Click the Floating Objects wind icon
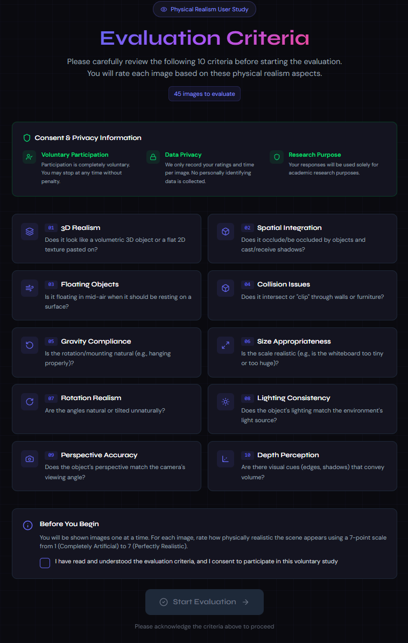This screenshot has width=408, height=643. tap(30, 288)
